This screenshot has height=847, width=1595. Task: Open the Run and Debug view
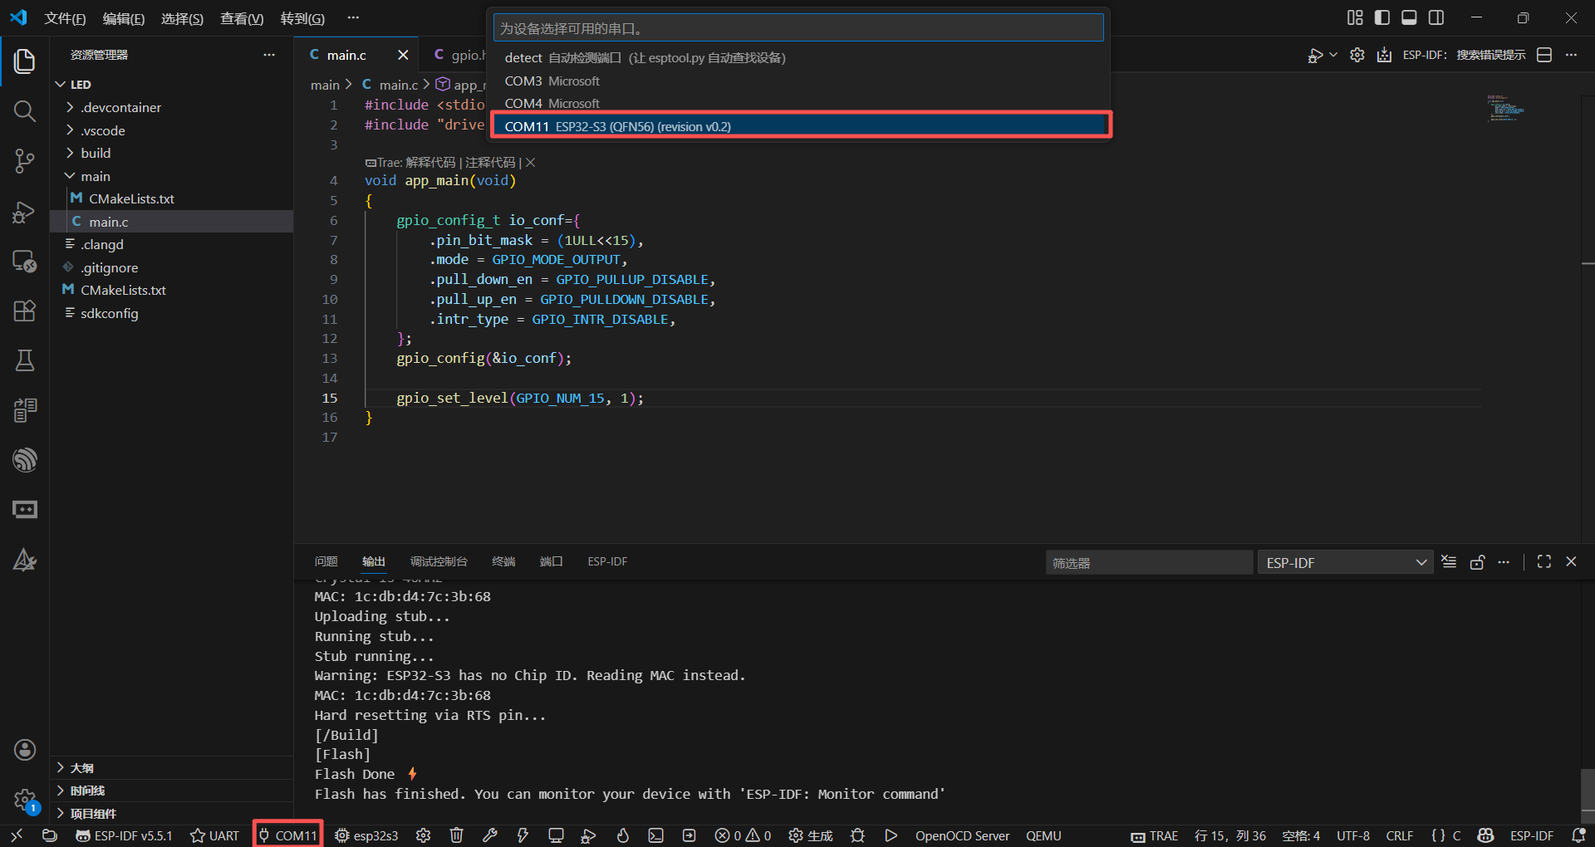pyautogui.click(x=25, y=213)
